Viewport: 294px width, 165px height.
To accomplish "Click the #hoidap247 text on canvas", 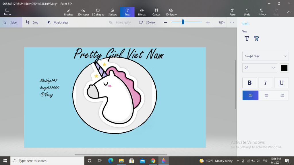I will click(x=48, y=80).
